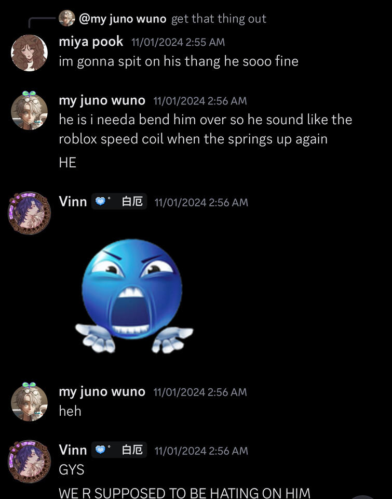
Task: Open miya pook username profile
Action: 91,42
